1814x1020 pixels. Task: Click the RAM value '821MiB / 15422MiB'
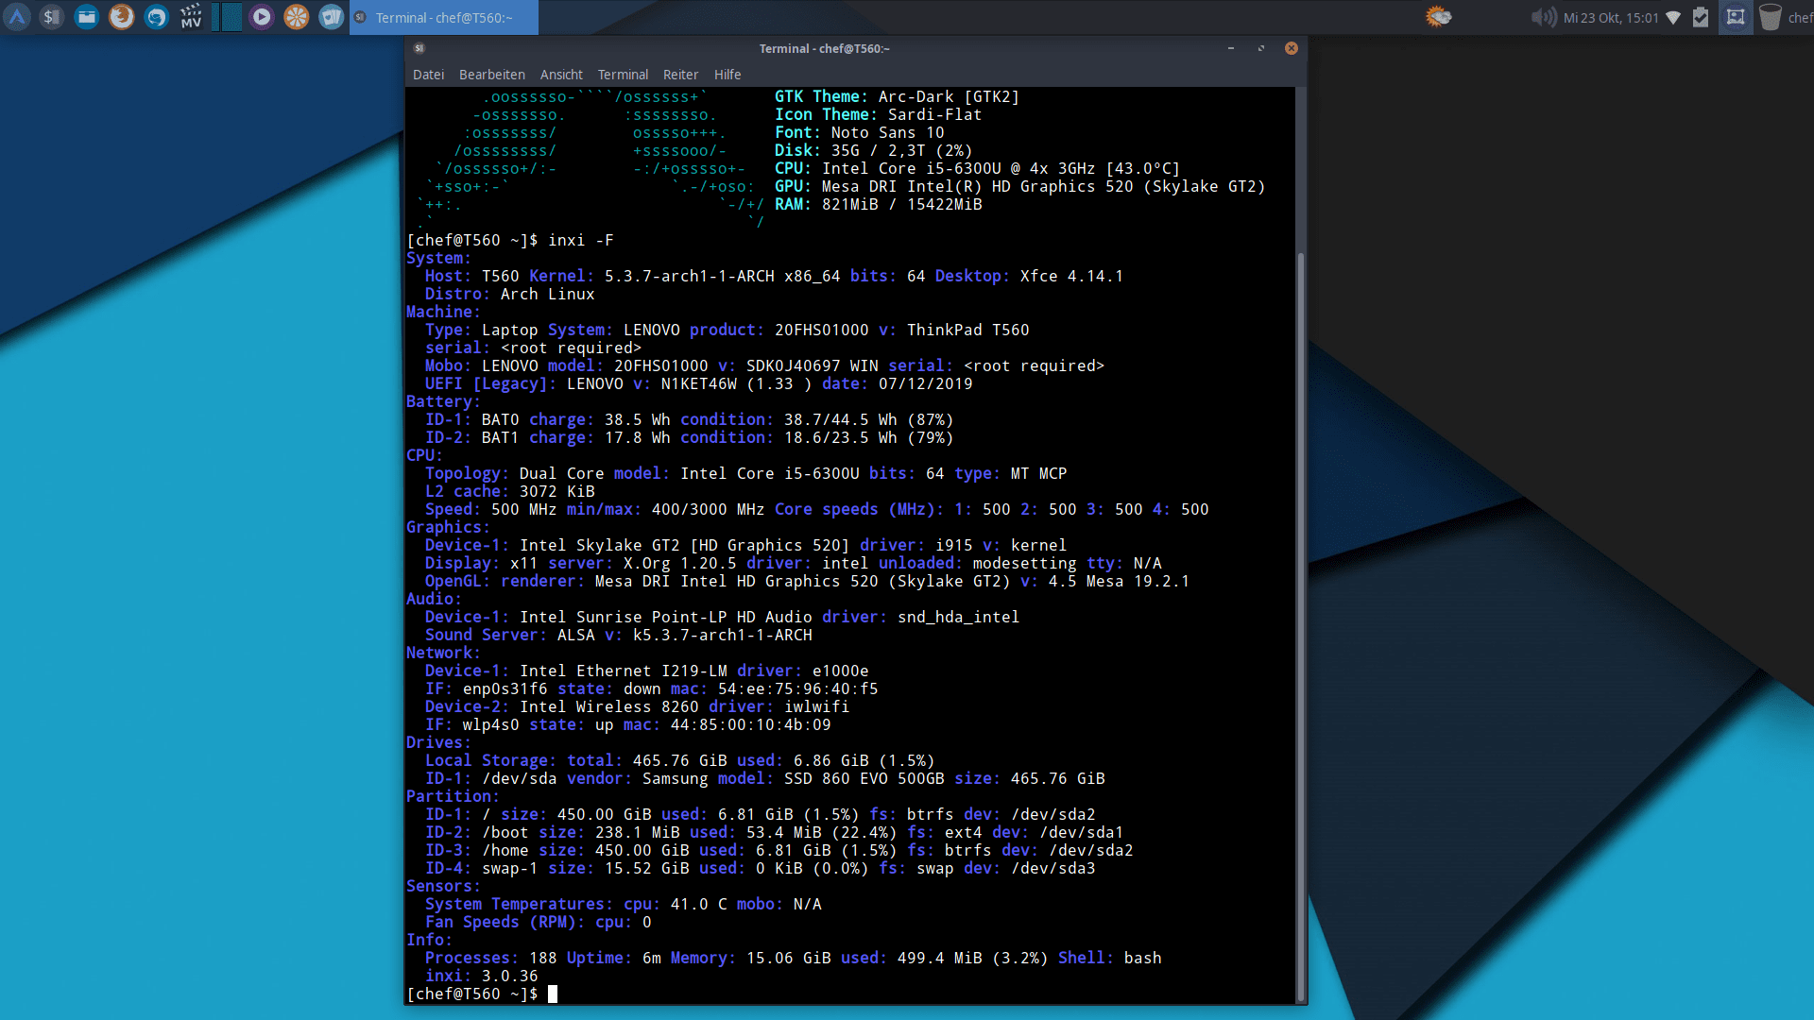[902, 204]
